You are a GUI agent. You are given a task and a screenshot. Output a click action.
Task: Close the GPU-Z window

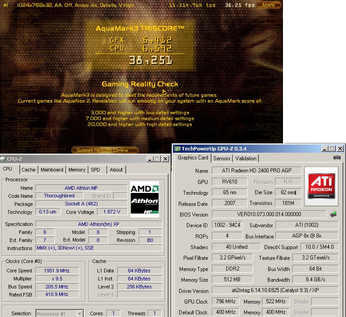point(340,149)
